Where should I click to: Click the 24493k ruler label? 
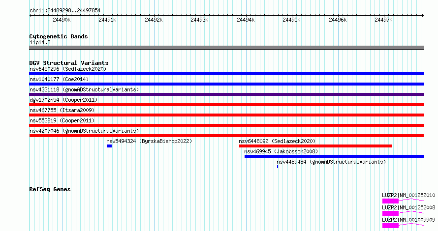(x=199, y=20)
